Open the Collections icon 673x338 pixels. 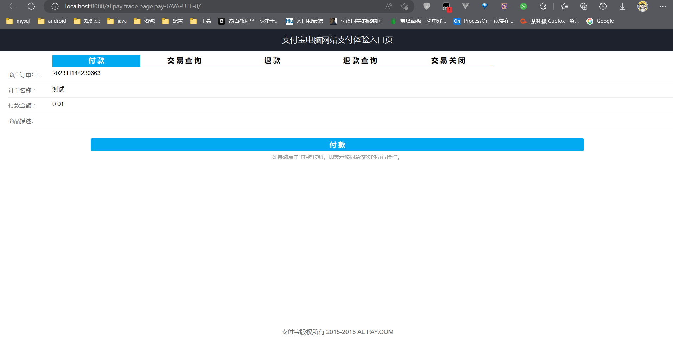[x=584, y=6]
